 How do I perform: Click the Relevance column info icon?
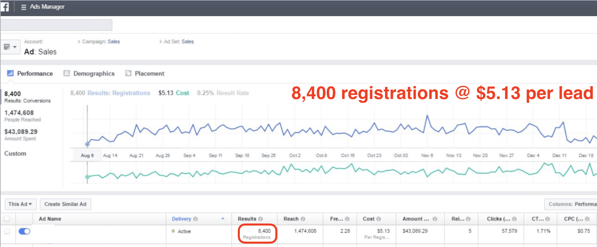click(468, 219)
